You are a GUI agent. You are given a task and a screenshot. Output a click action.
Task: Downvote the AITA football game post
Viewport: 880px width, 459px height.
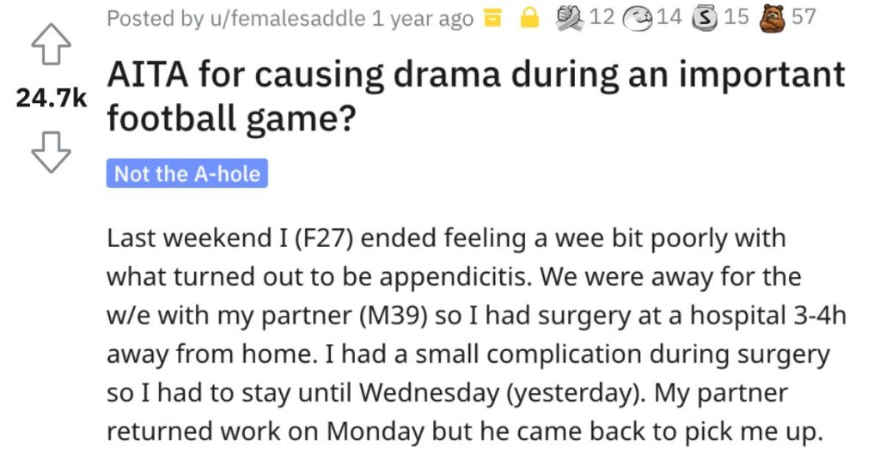(x=51, y=152)
